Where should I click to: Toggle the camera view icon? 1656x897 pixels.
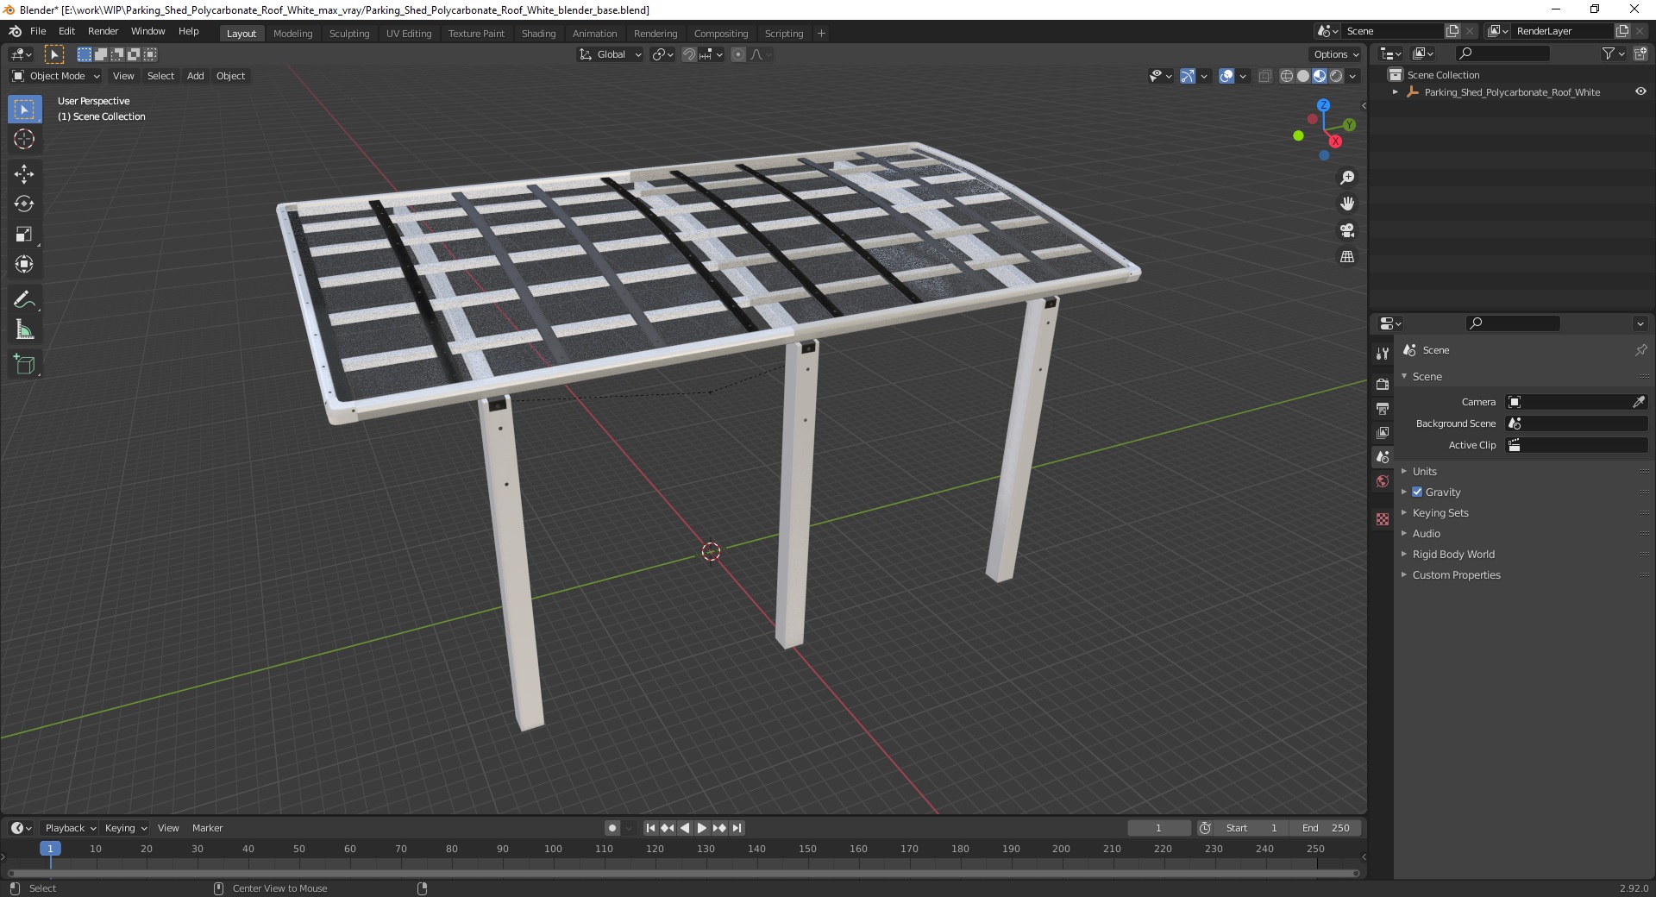(1347, 230)
